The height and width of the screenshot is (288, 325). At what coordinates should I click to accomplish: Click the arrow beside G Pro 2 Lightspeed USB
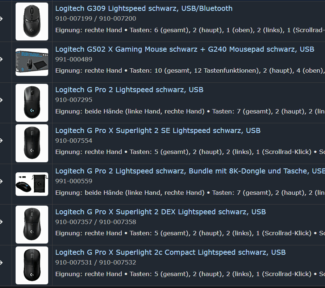click(1, 100)
